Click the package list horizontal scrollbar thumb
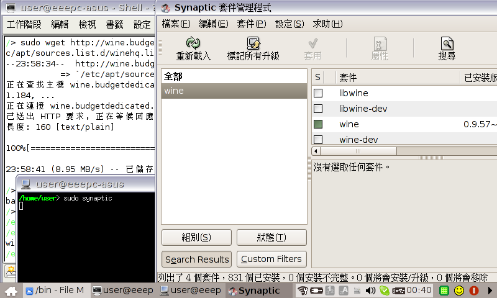The width and height of the screenshot is (497, 298). coord(358,151)
